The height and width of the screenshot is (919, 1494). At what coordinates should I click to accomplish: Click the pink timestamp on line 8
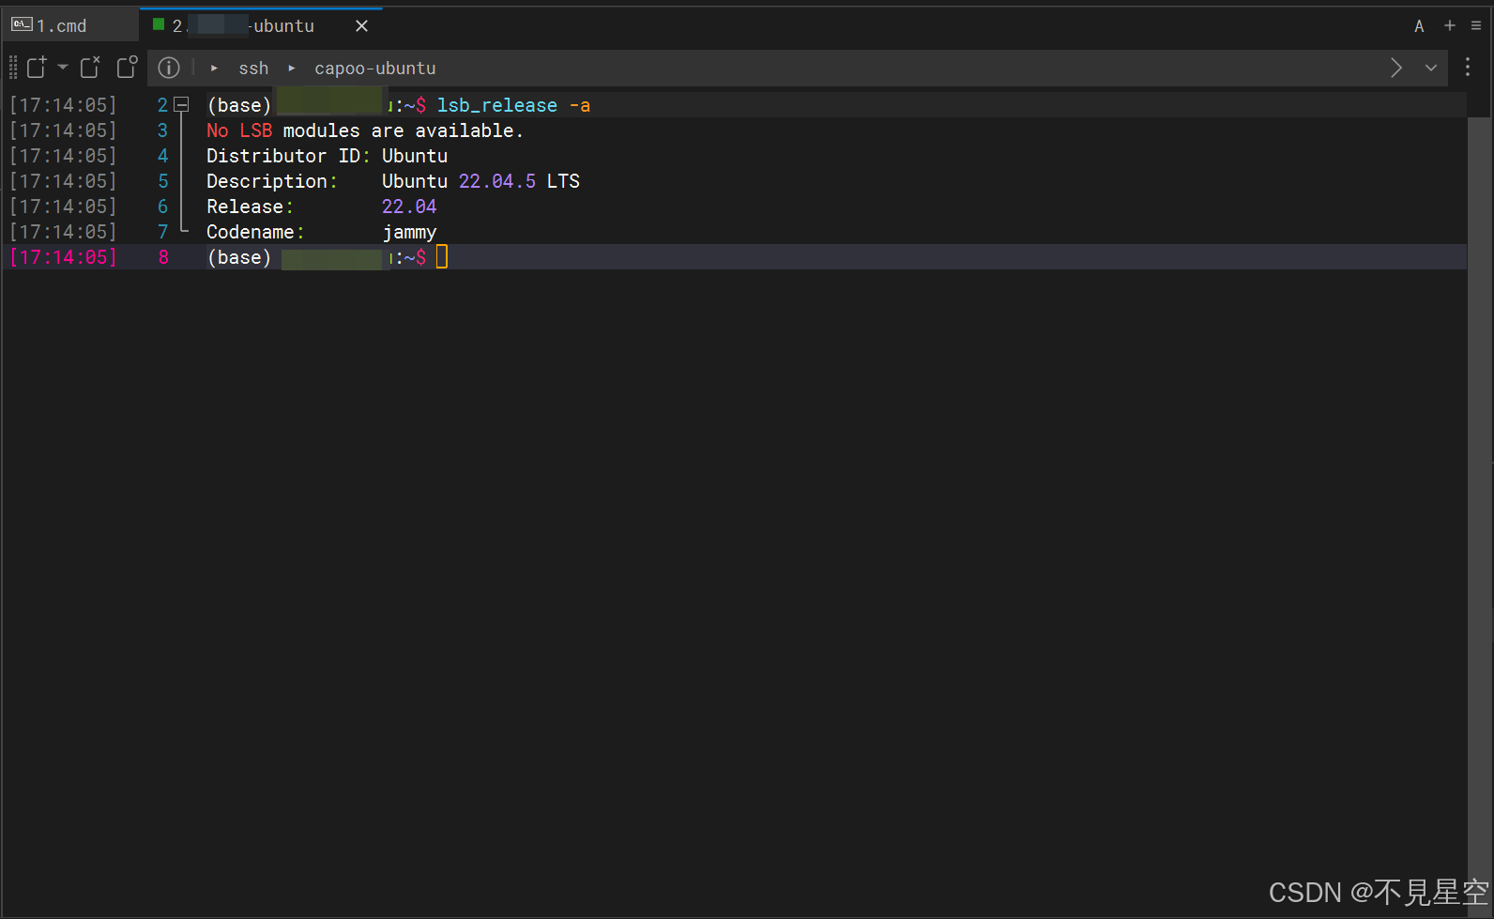click(x=63, y=257)
